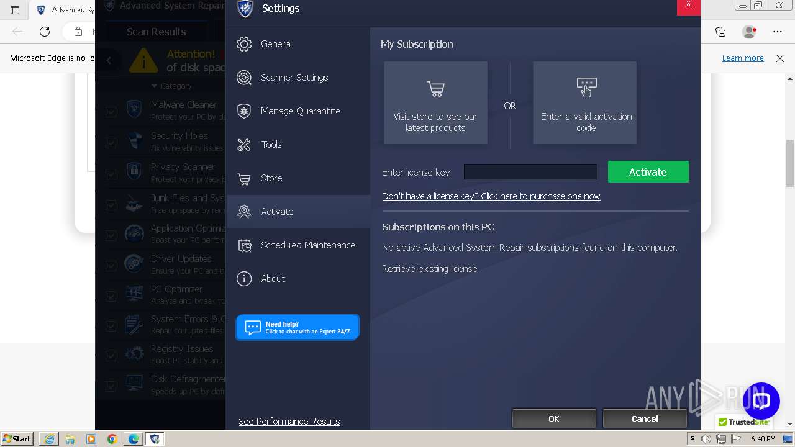The height and width of the screenshot is (447, 795).
Task: Click the Scanner Settings target icon
Action: pos(244,78)
